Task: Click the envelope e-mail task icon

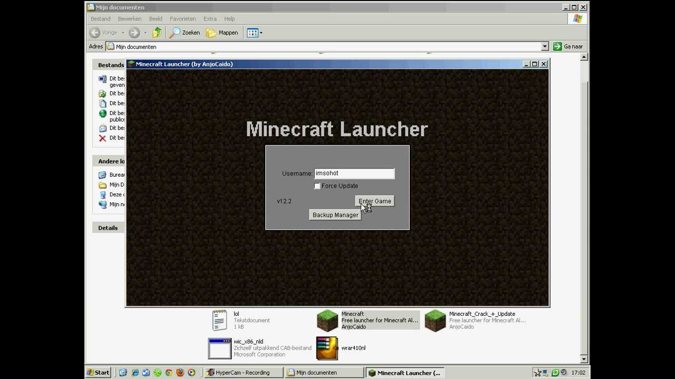Action: tap(102, 128)
